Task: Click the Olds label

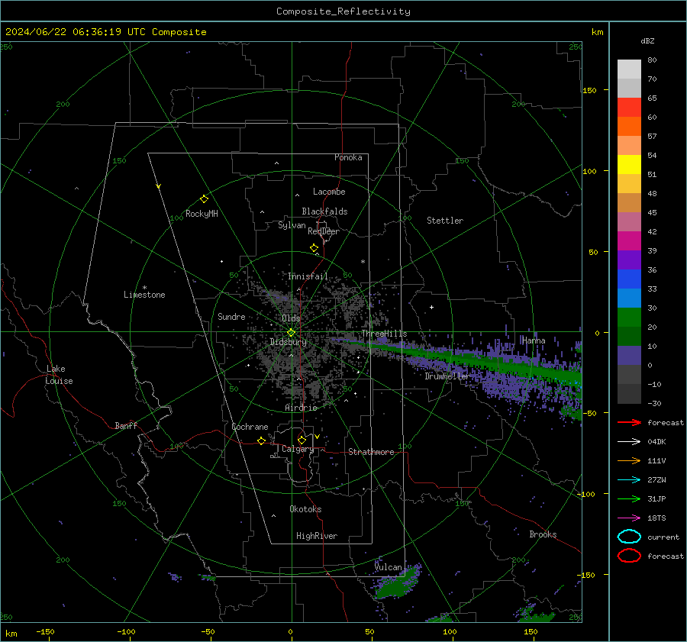Action: coord(291,318)
